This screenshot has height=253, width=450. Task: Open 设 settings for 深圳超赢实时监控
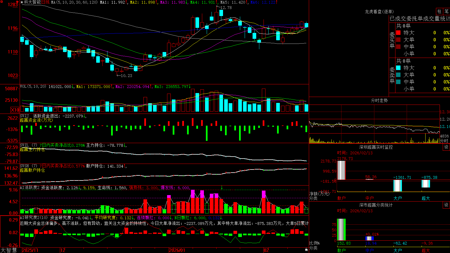coord(446,147)
